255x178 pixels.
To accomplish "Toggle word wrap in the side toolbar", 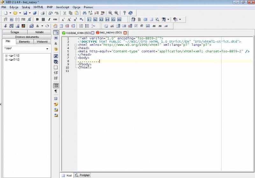I will 56,85.
